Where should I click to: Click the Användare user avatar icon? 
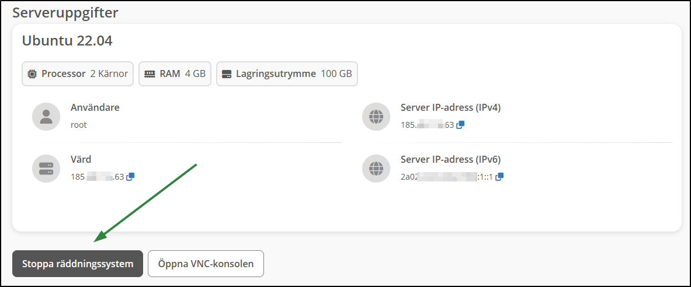point(46,116)
